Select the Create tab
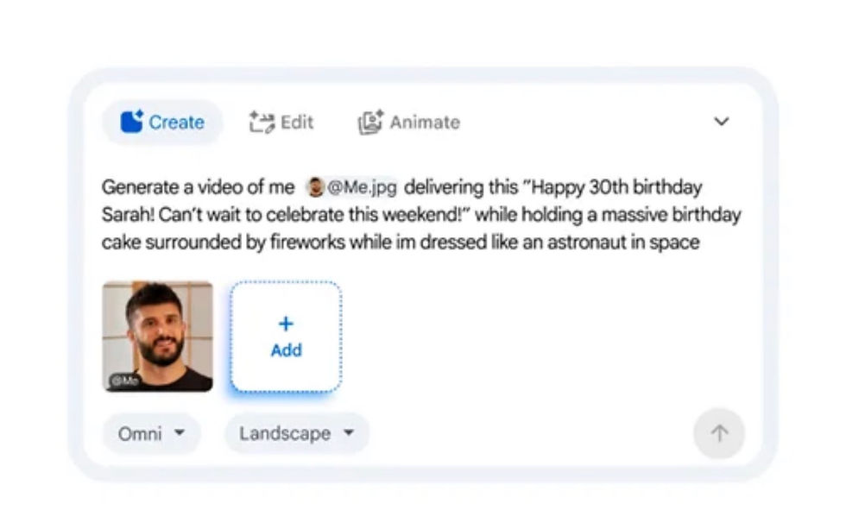The image size is (846, 510). click(x=162, y=123)
